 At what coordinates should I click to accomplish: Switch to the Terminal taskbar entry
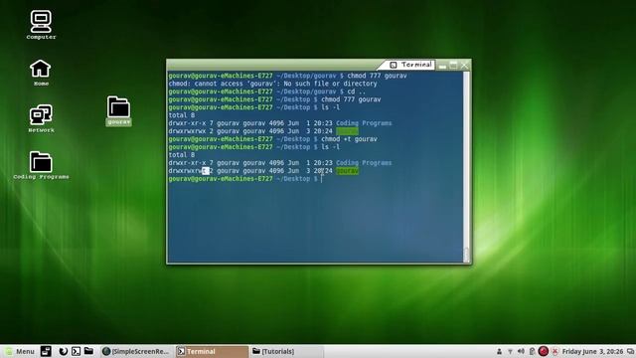coord(212,351)
